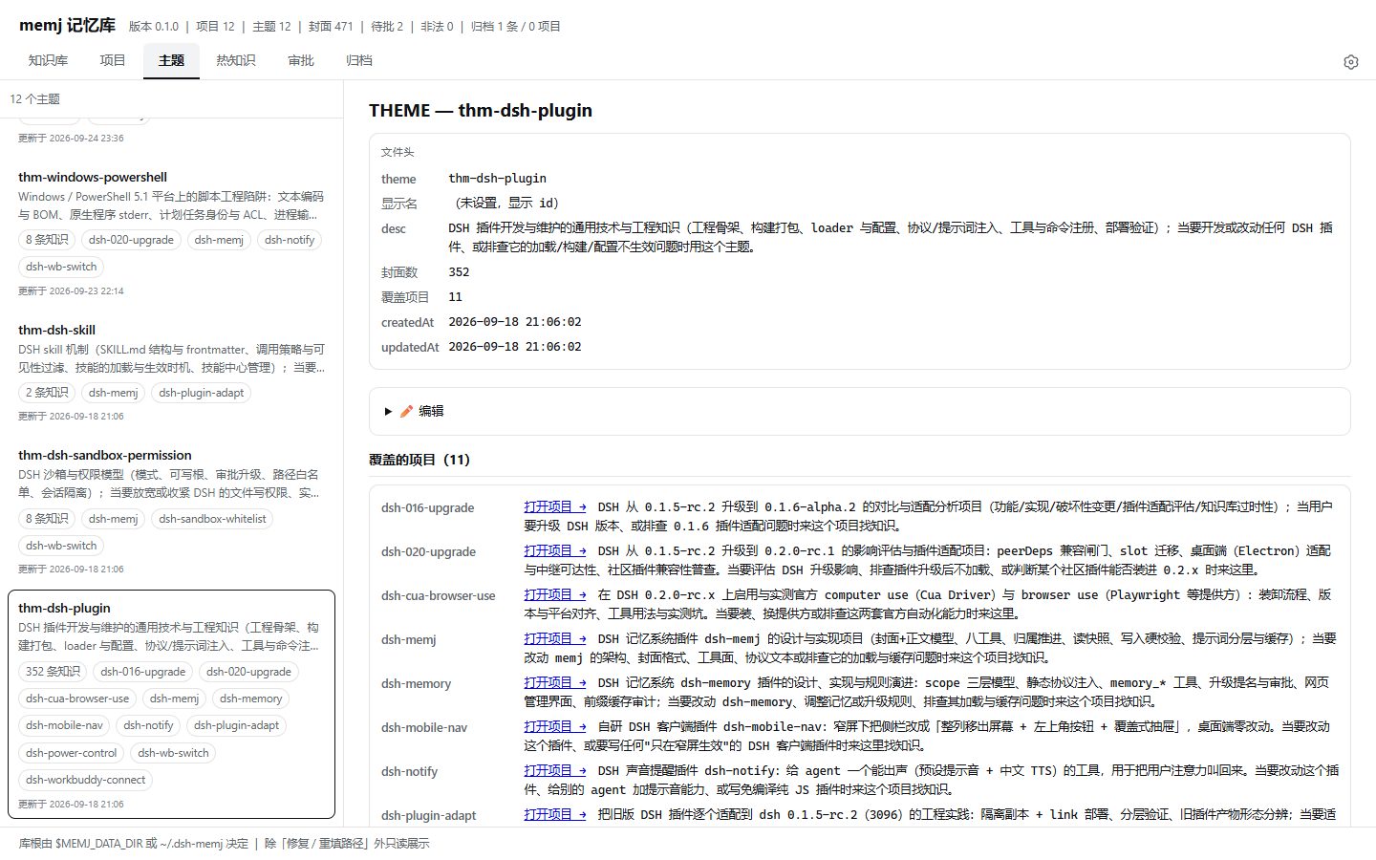
Task: Open project link for dsh-memj
Action: (555, 638)
